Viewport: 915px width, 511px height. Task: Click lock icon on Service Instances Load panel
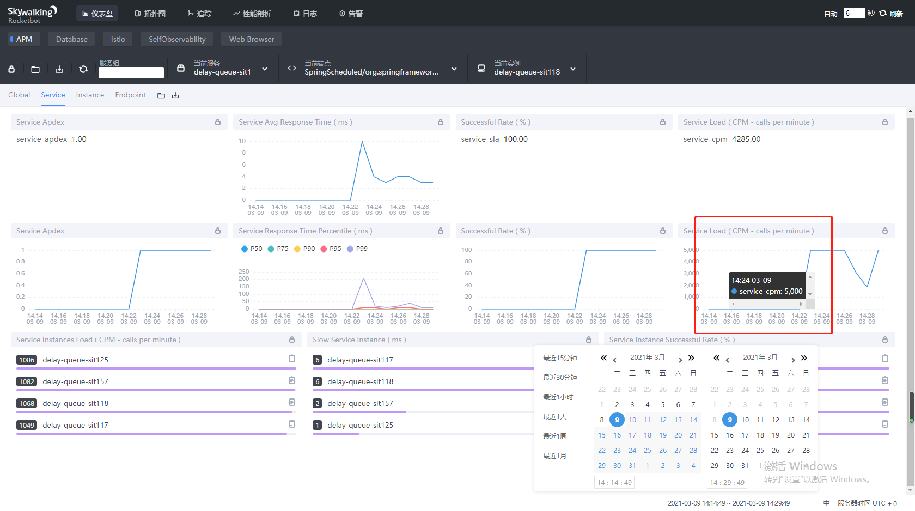click(x=292, y=340)
